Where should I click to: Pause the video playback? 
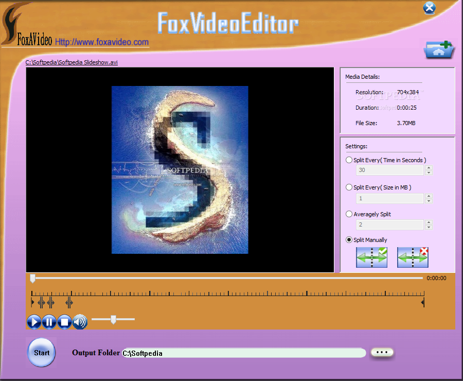click(x=49, y=322)
